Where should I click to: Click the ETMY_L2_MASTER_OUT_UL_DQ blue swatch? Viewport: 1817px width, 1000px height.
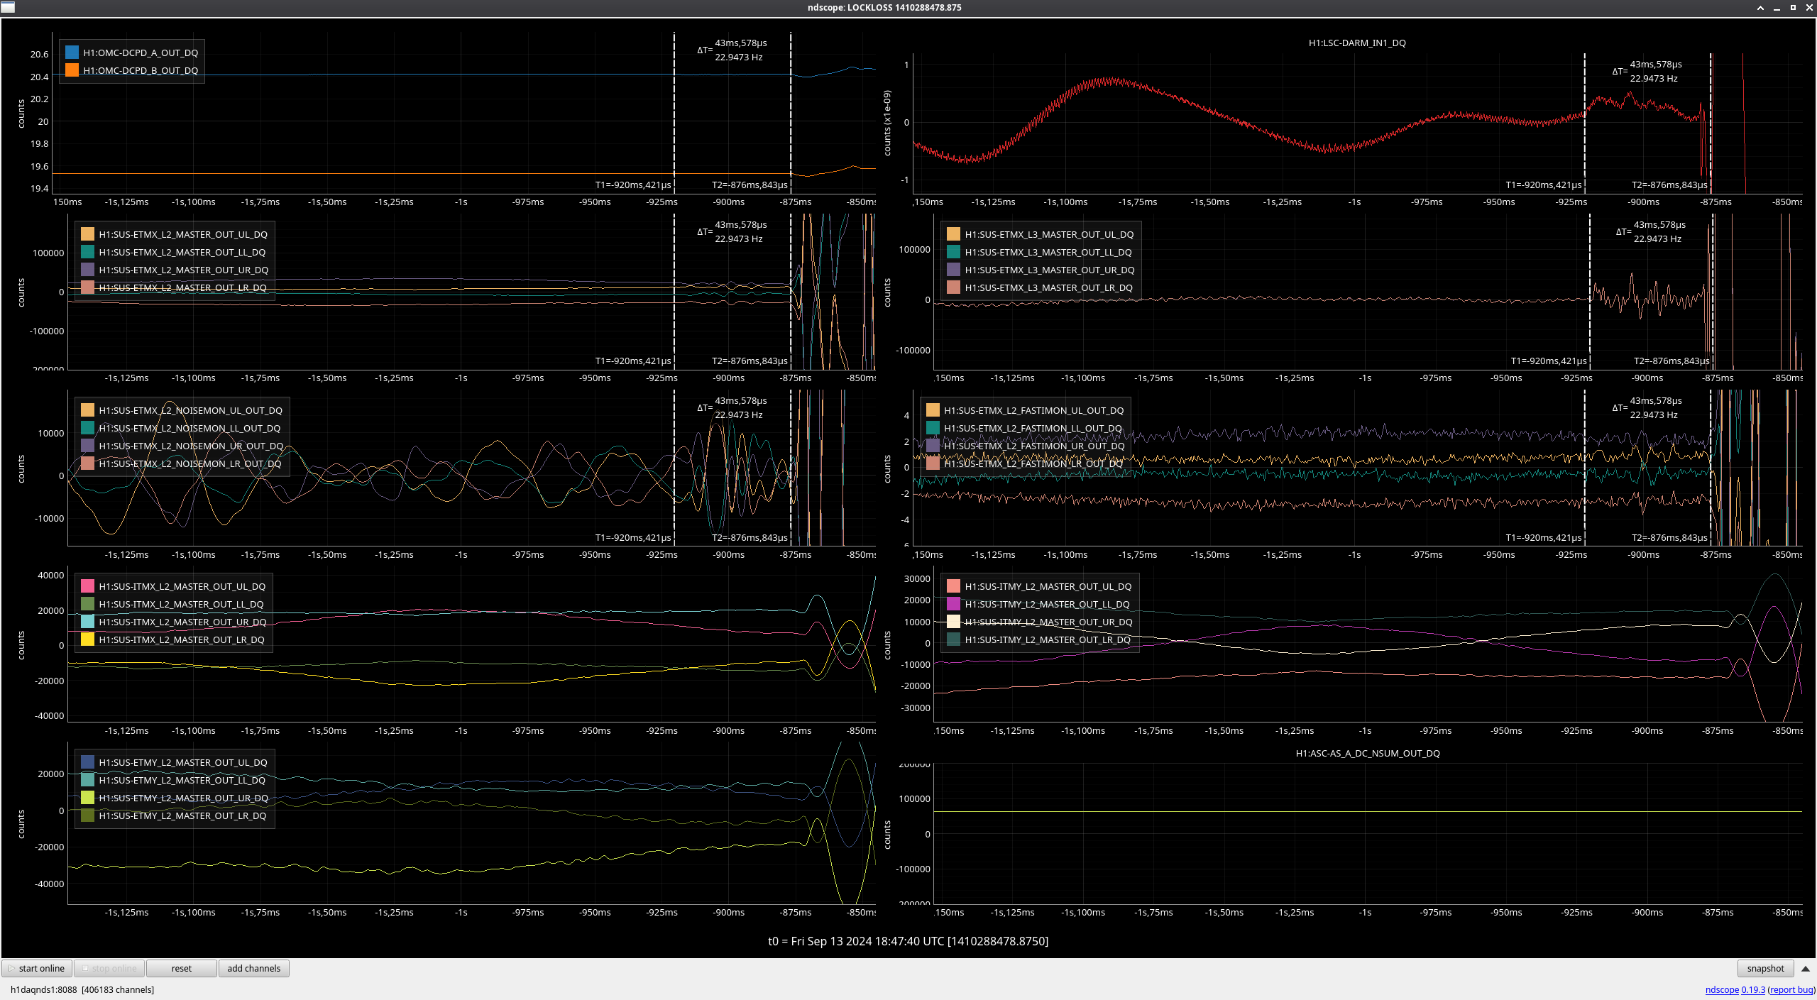click(87, 762)
